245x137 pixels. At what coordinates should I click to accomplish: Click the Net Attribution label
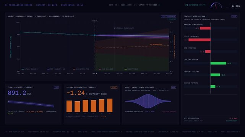pos(191,118)
